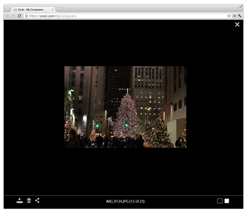Viewport: 247px width, 212px height.
Task: Toggle browser fullscreen arrows icon
Action: click(241, 7)
